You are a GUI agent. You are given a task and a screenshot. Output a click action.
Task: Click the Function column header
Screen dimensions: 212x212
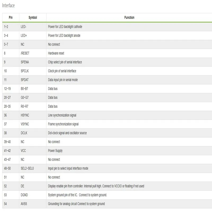tap(129, 18)
